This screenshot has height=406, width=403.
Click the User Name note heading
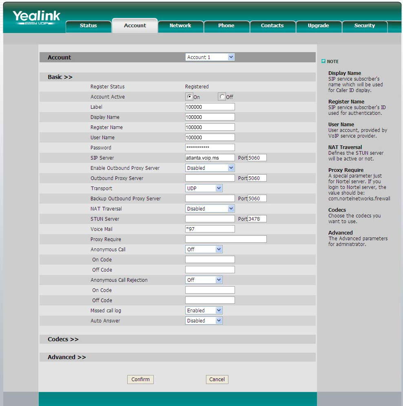(341, 124)
